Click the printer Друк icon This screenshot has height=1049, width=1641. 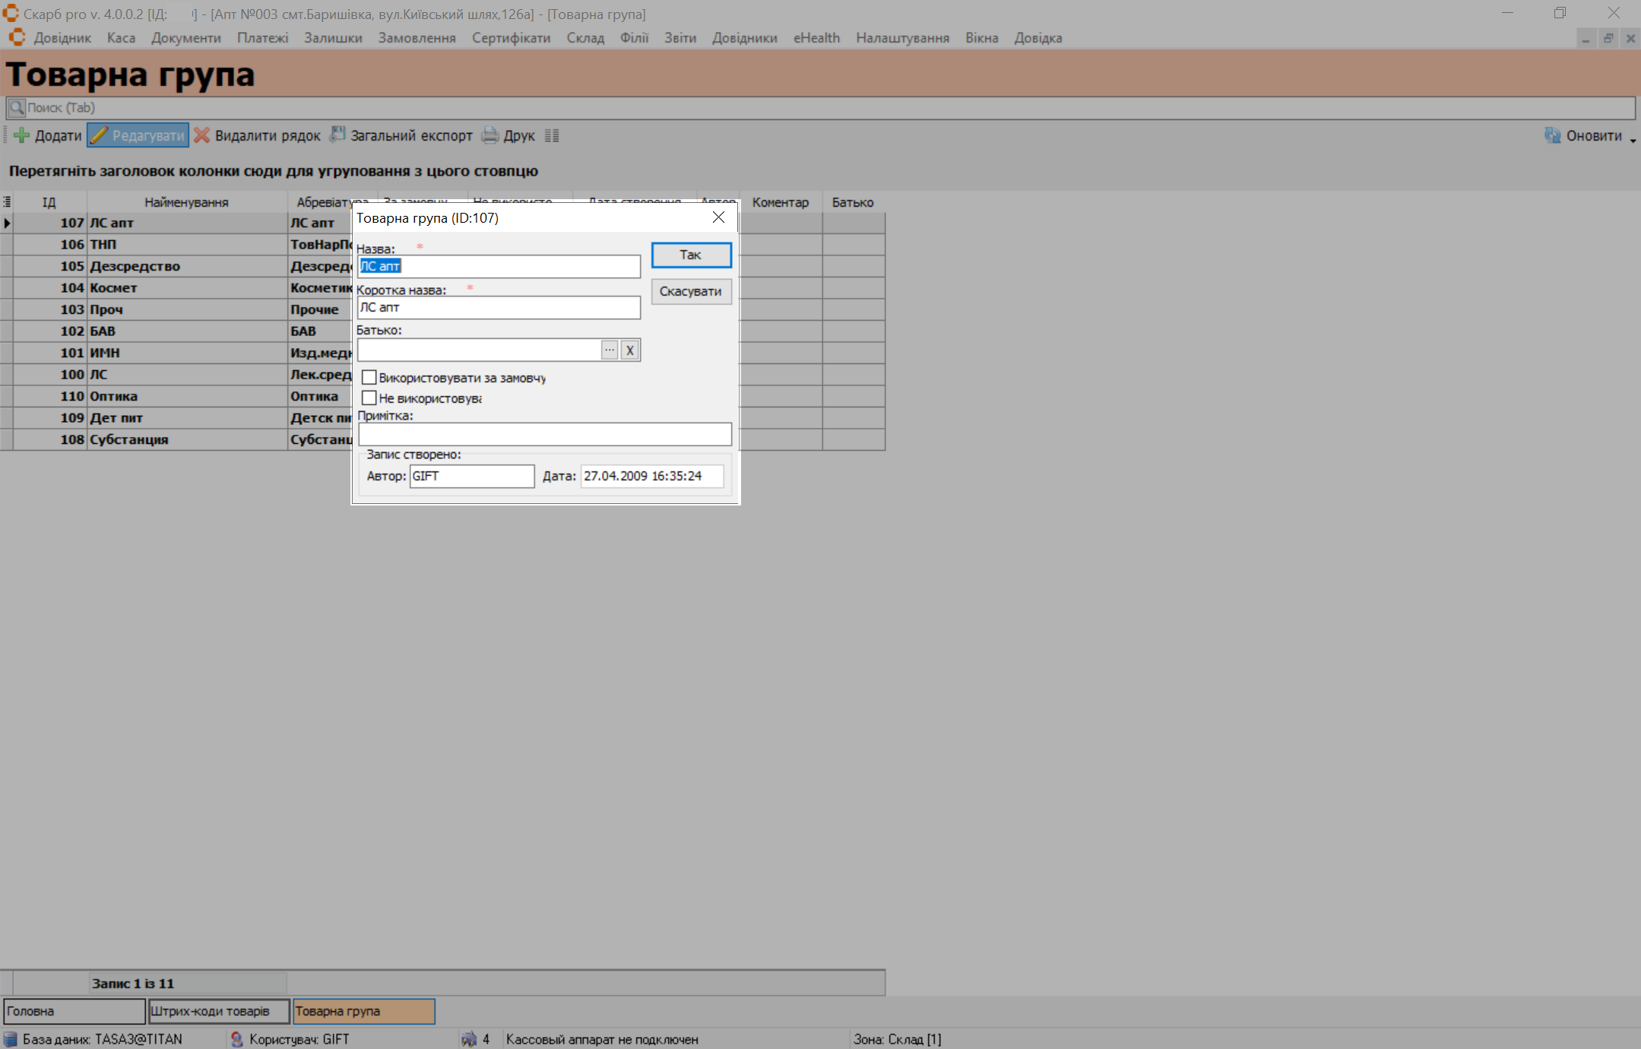490,135
